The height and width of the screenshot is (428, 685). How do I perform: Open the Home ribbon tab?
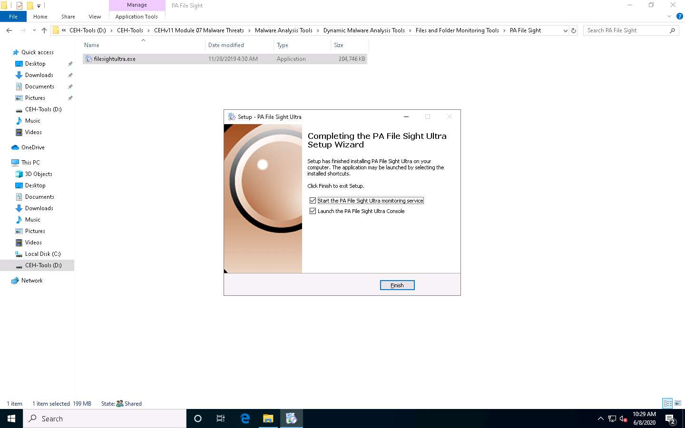40,17
